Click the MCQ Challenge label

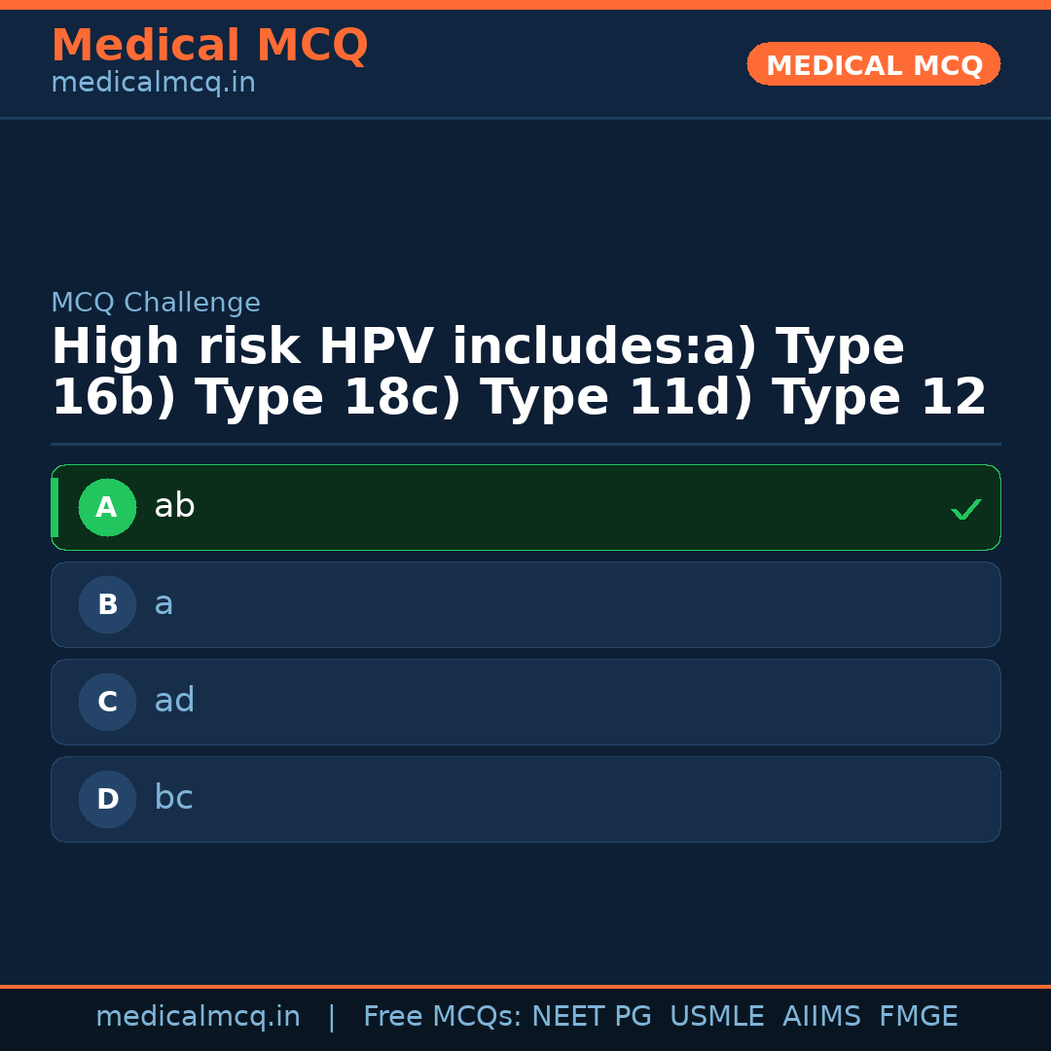coord(156,304)
